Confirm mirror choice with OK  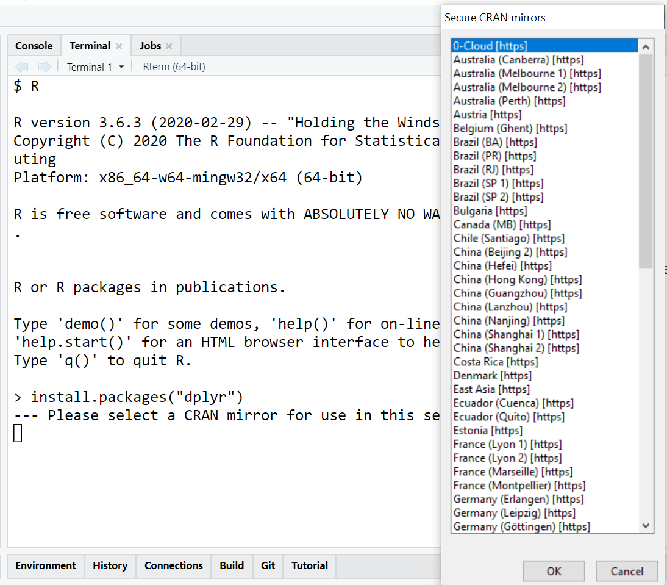(x=554, y=571)
